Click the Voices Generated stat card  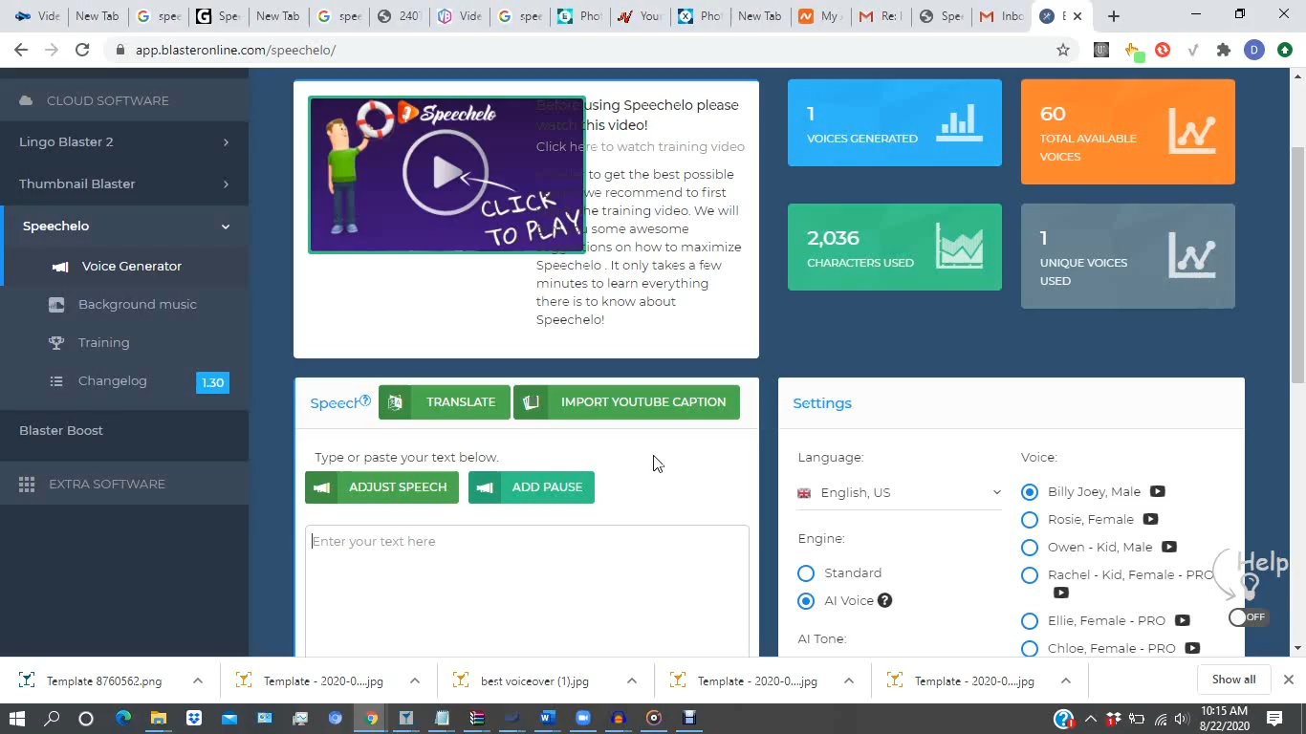point(895,122)
